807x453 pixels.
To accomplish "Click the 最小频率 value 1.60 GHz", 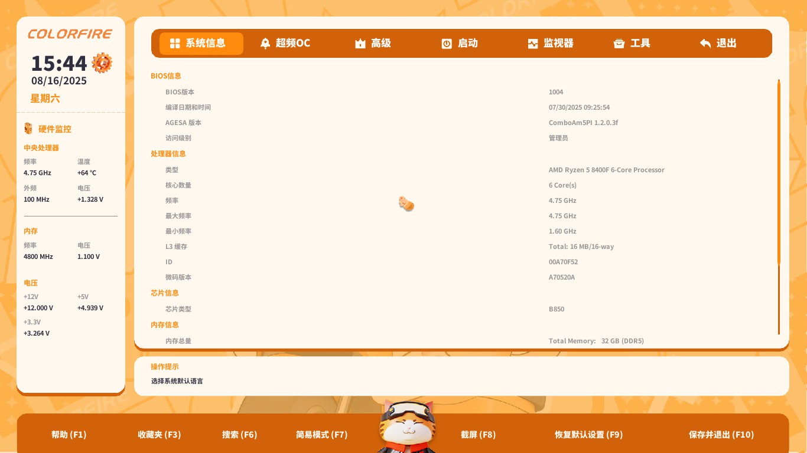I will pos(562,231).
